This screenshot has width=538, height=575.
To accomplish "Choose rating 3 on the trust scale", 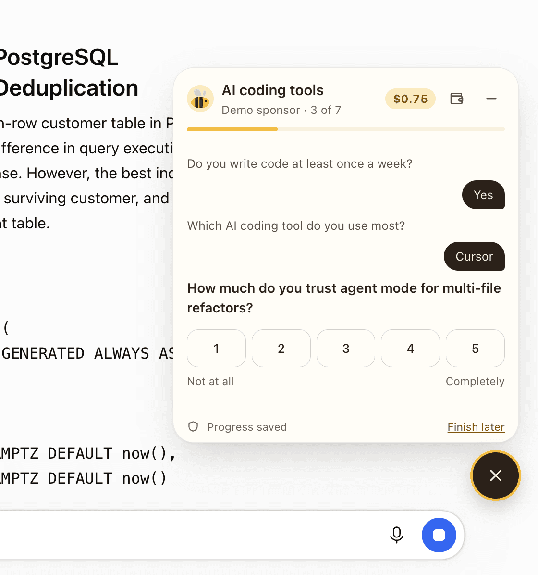I will 345,349.
